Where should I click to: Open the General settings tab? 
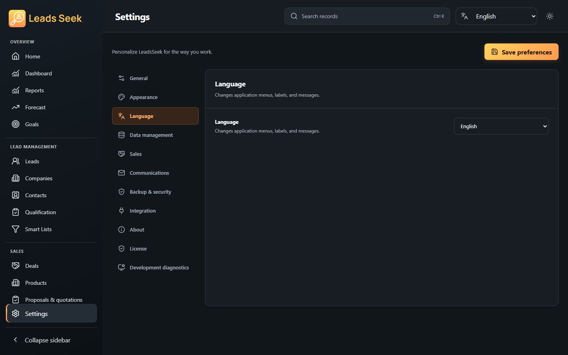[x=155, y=78]
